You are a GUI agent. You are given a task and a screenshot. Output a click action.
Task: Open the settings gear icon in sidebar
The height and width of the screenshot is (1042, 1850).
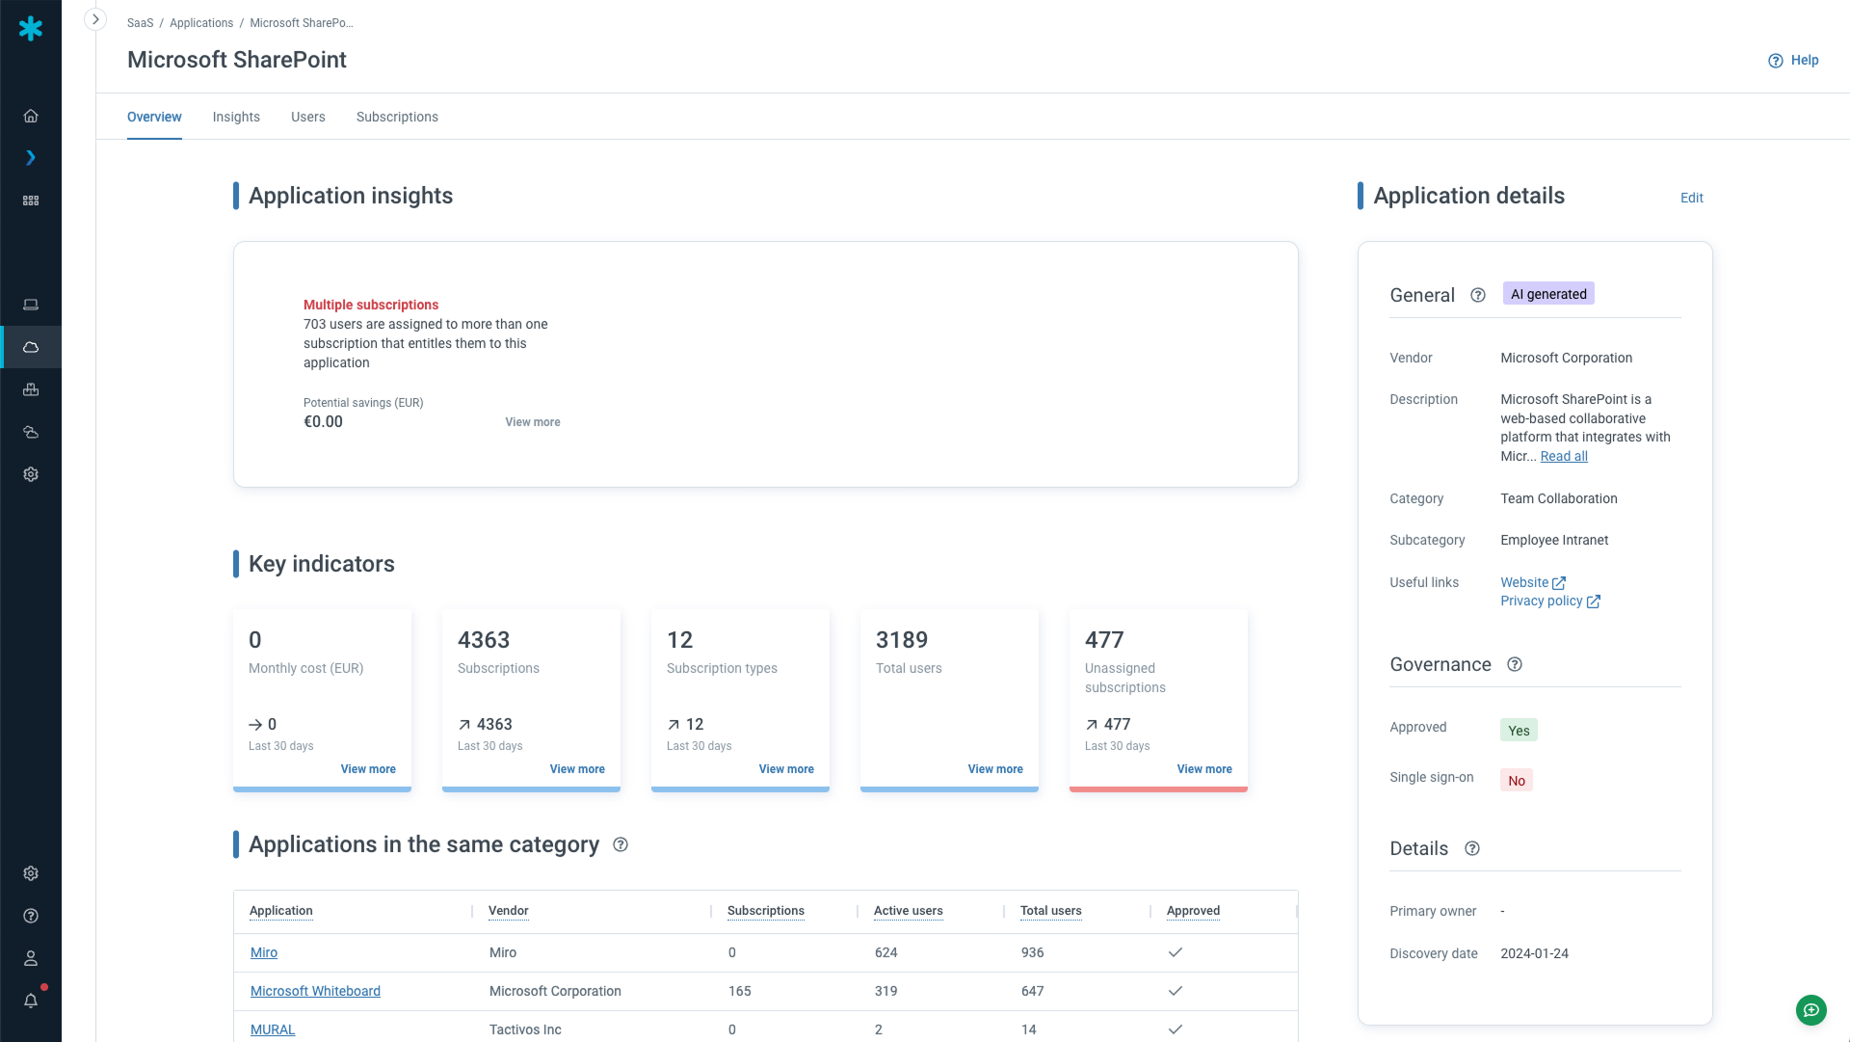pyautogui.click(x=31, y=474)
